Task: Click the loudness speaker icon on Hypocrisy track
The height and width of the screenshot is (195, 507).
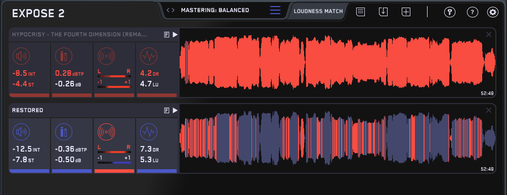Action: coord(21,56)
